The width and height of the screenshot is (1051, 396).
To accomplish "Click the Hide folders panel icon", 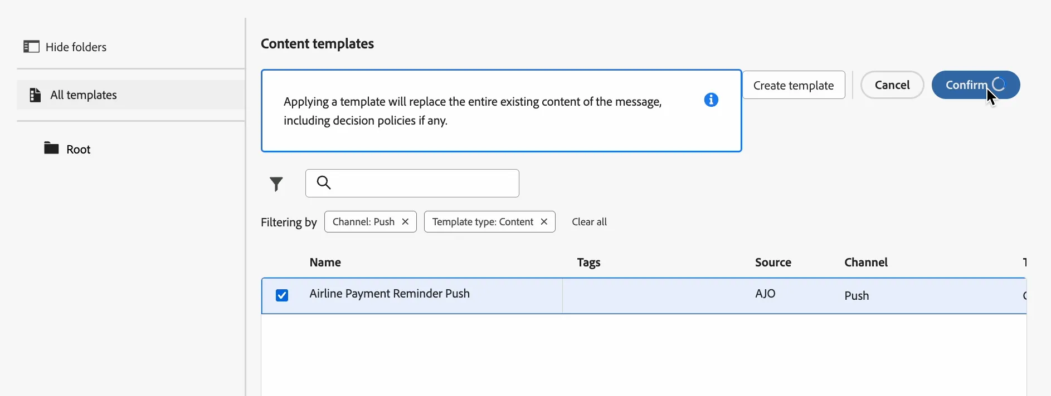I will click(31, 47).
